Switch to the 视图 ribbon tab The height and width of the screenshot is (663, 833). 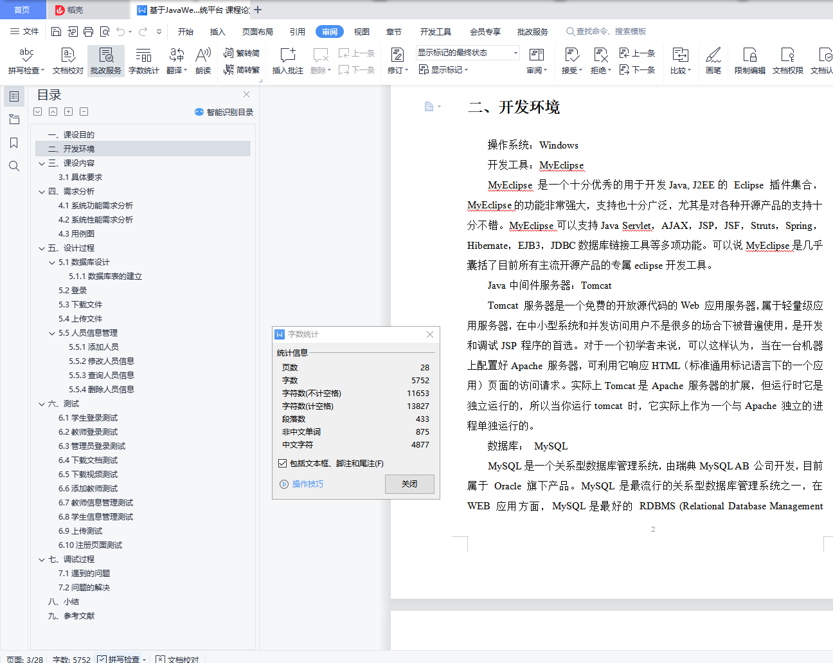point(362,32)
